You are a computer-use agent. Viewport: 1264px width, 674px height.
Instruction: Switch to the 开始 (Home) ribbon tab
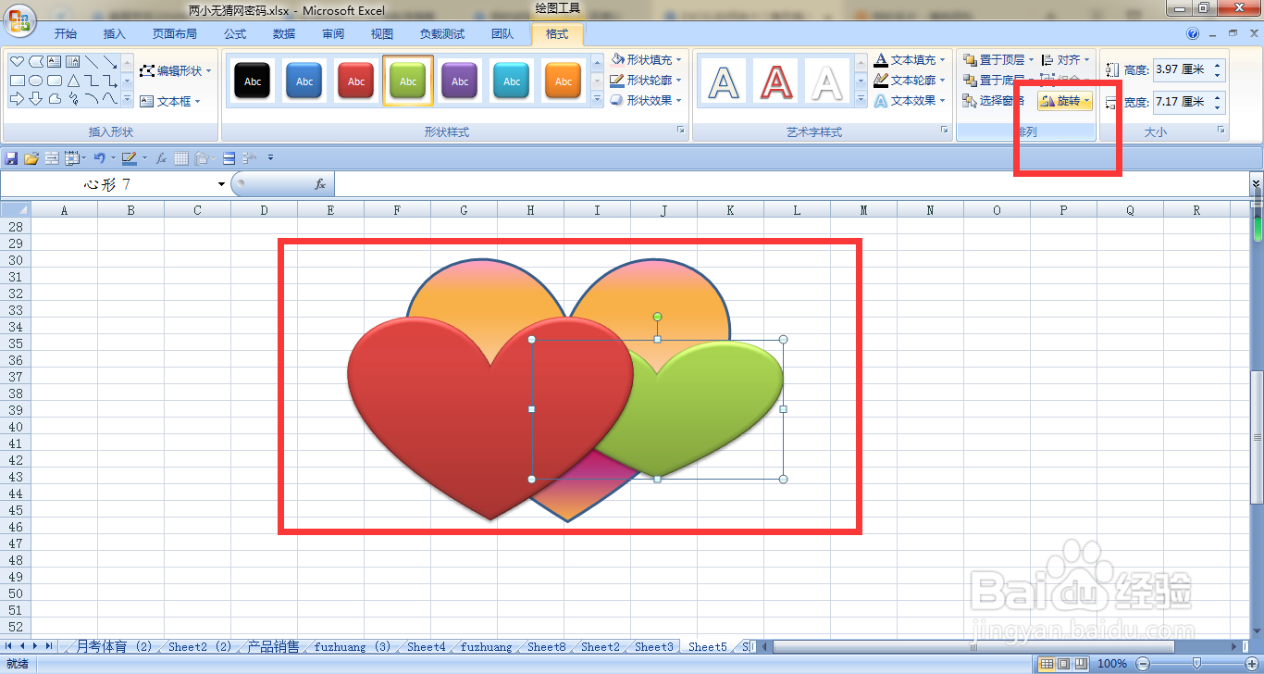pyautogui.click(x=66, y=34)
